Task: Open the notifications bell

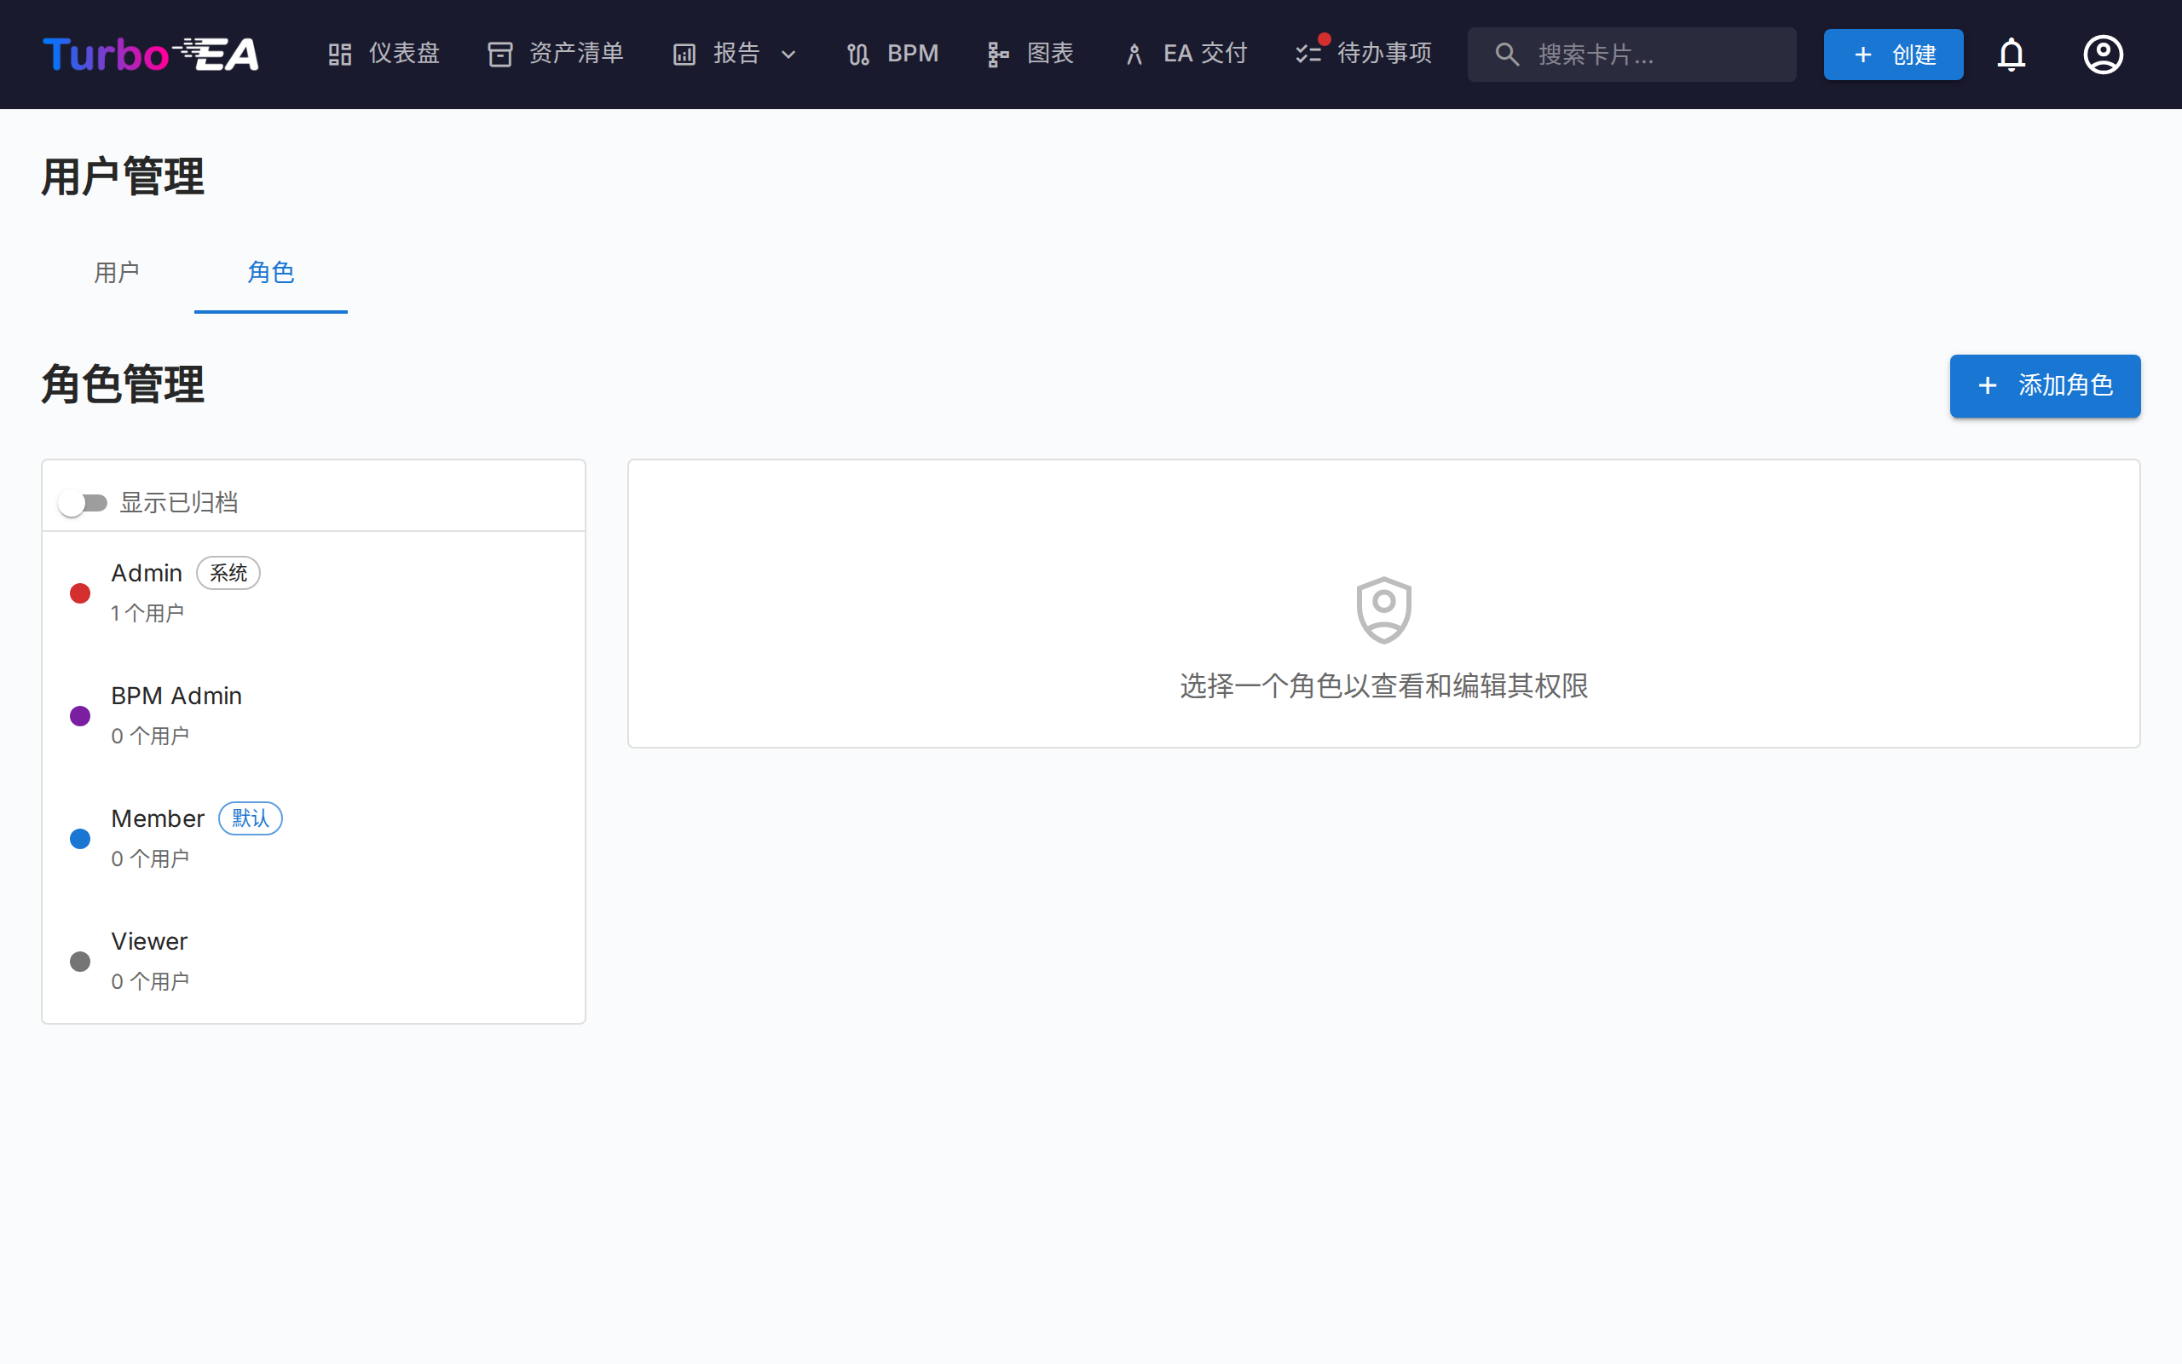Action: click(2012, 54)
